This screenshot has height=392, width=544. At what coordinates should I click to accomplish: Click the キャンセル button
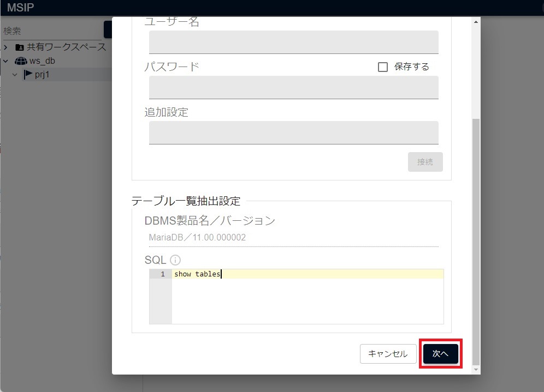tap(388, 353)
